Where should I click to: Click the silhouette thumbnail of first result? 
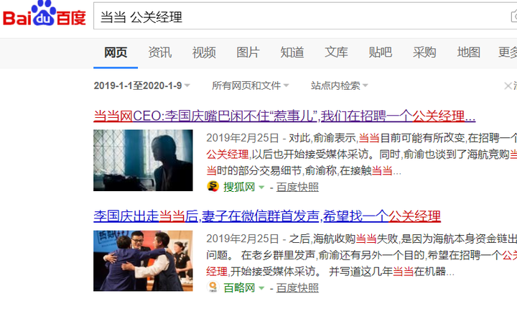[143, 160]
